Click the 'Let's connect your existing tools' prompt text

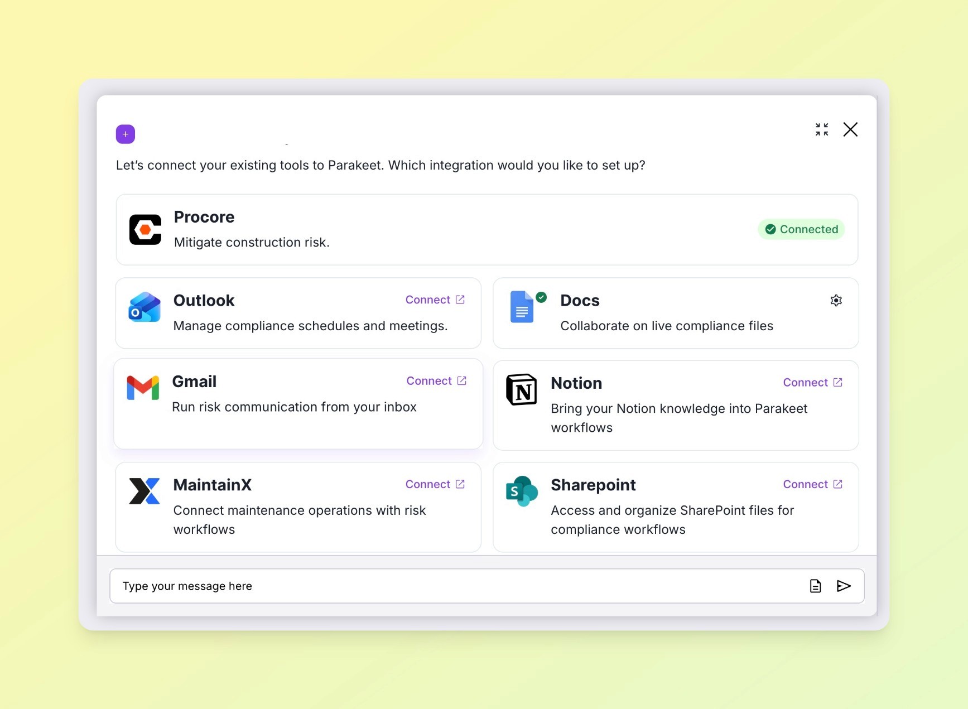(x=381, y=165)
